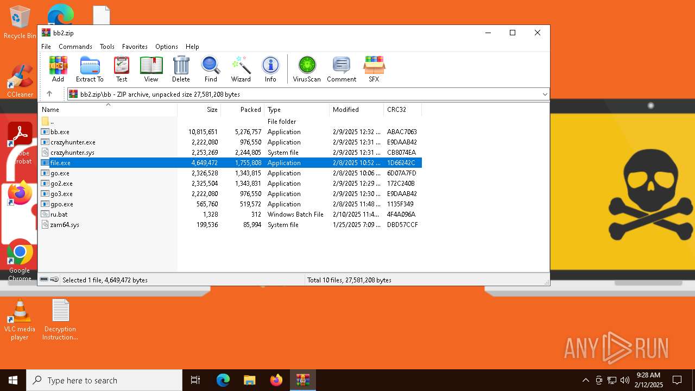The width and height of the screenshot is (695, 391).
Task: Open File Explorer from the taskbar
Action: coord(249,380)
